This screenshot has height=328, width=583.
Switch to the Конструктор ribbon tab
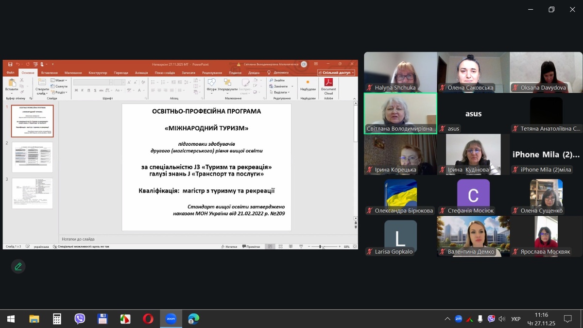[98, 73]
